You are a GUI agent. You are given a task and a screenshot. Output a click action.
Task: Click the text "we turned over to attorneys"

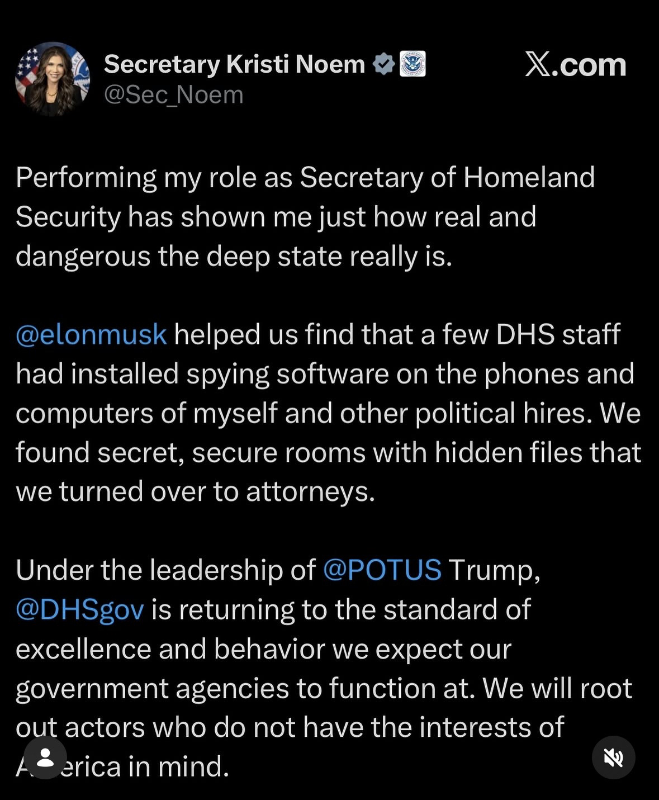pos(195,492)
